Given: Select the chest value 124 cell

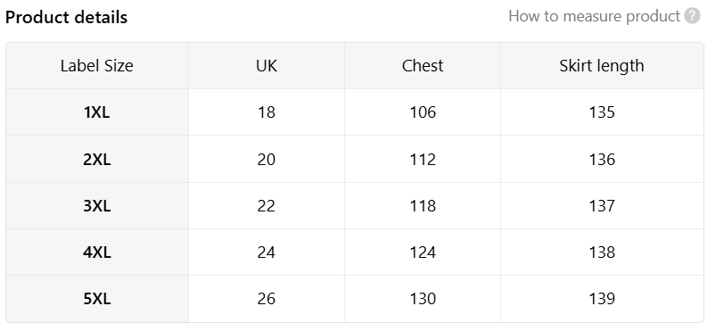Looking at the screenshot, I should tap(423, 252).
